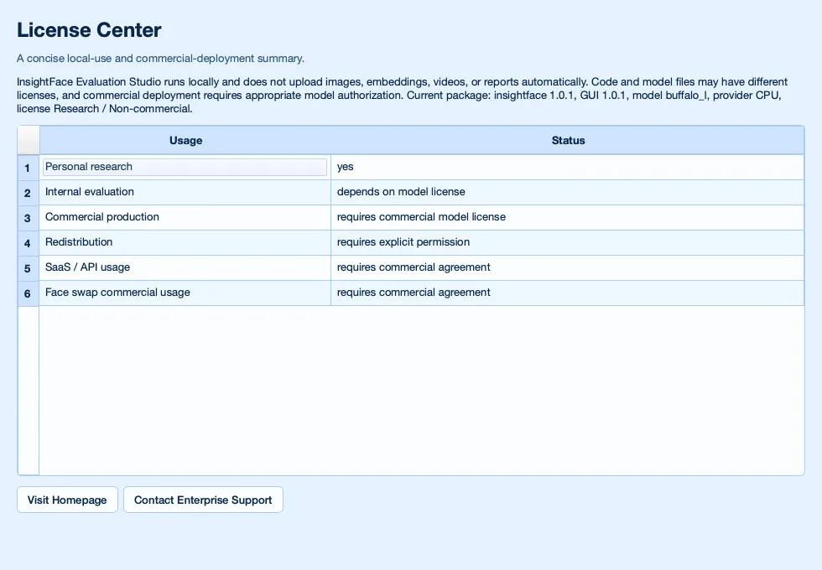
Task: Click the 'concise local-use' summary subtitle
Action: 160,58
